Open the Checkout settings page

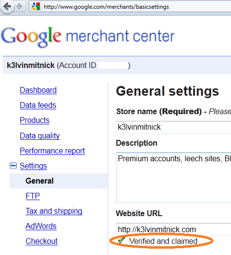tap(42, 241)
